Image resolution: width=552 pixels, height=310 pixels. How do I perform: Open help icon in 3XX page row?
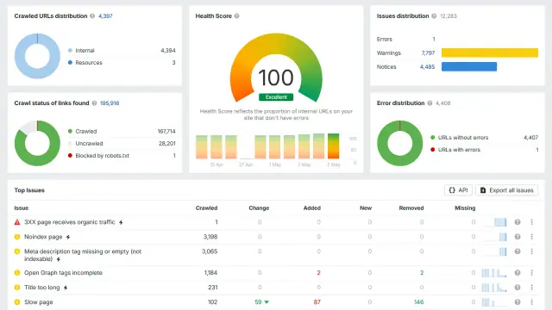517,222
